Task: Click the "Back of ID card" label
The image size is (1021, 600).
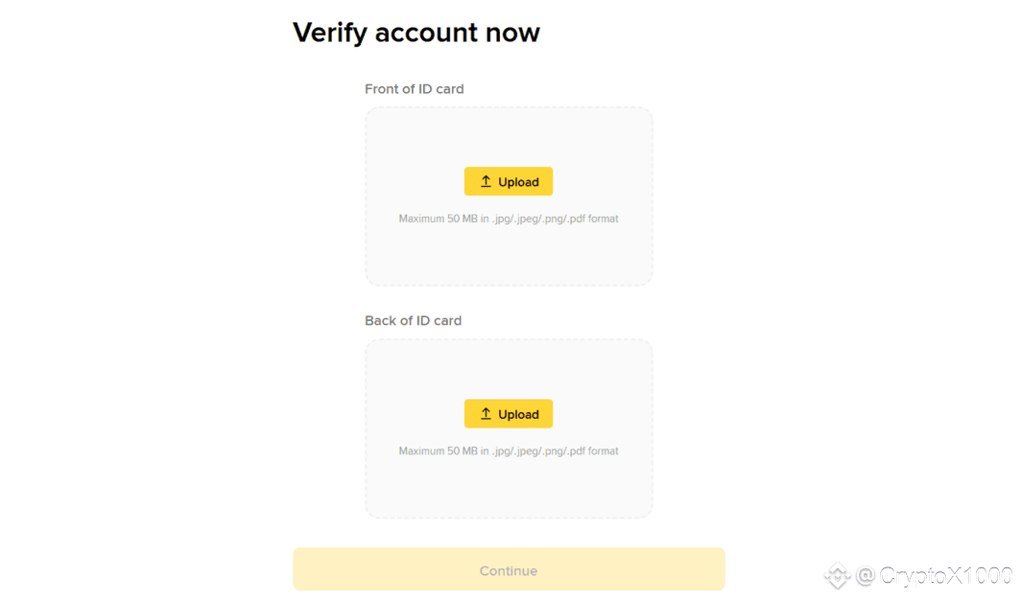Action: (414, 321)
